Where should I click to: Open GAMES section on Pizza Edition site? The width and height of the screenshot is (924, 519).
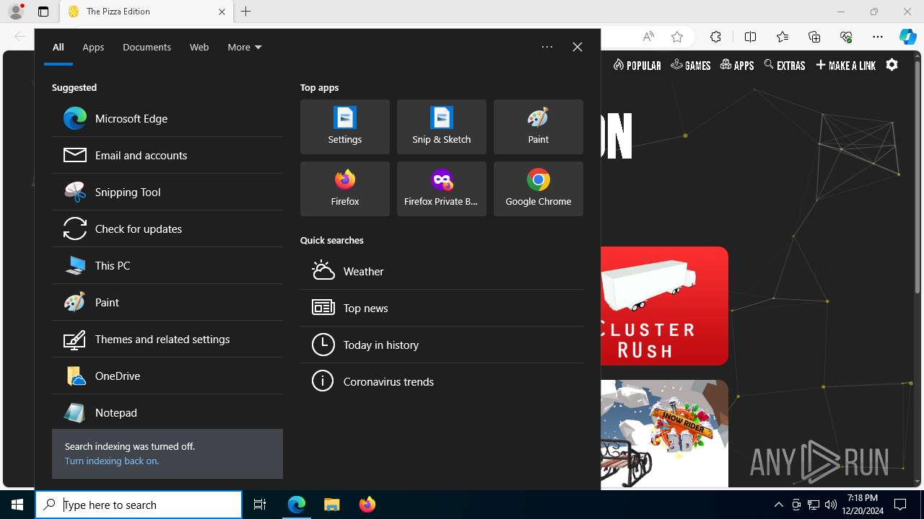(x=691, y=66)
